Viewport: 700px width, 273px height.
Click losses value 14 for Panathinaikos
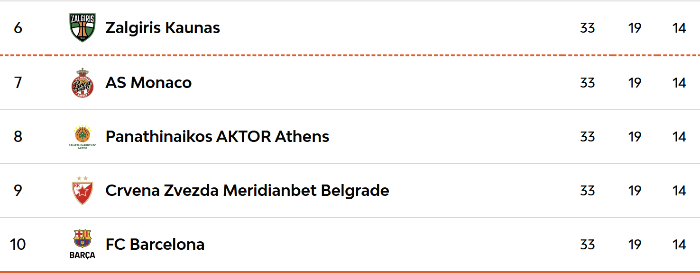679,137
